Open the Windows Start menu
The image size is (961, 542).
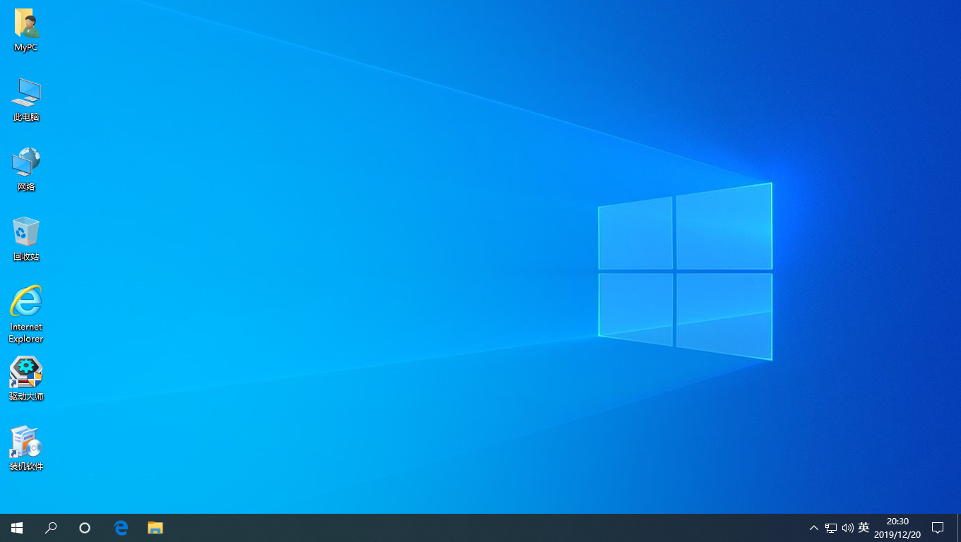pos(17,528)
